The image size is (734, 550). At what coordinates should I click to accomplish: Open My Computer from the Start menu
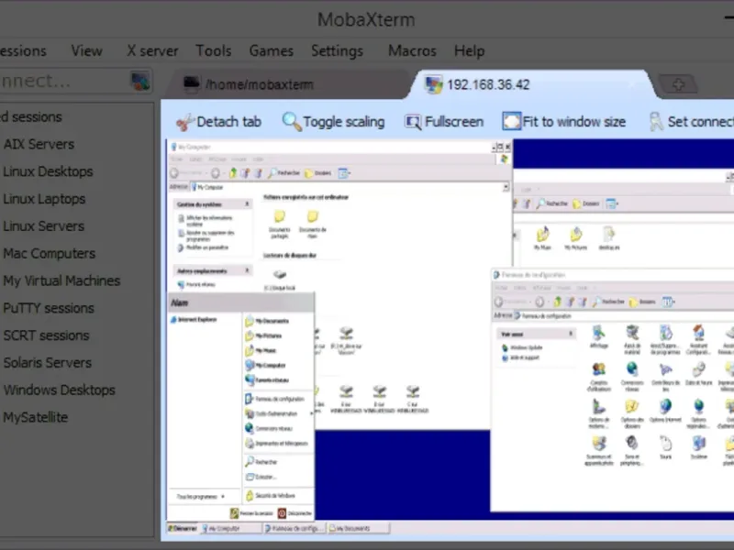coord(265,366)
